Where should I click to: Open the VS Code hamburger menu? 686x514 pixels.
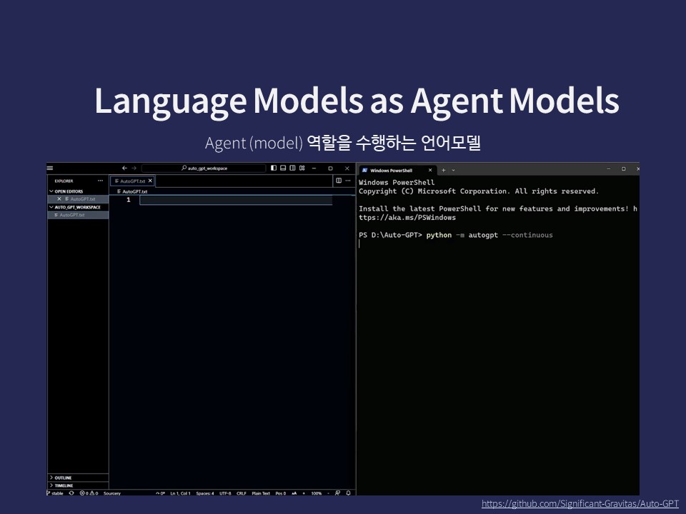50,168
